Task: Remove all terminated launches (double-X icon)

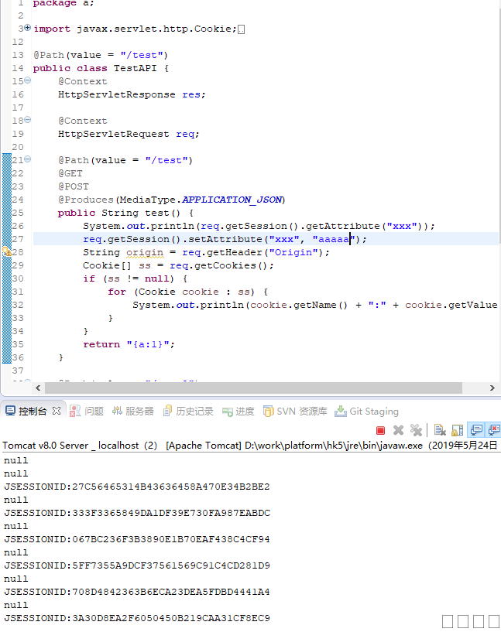Action: coord(416,430)
